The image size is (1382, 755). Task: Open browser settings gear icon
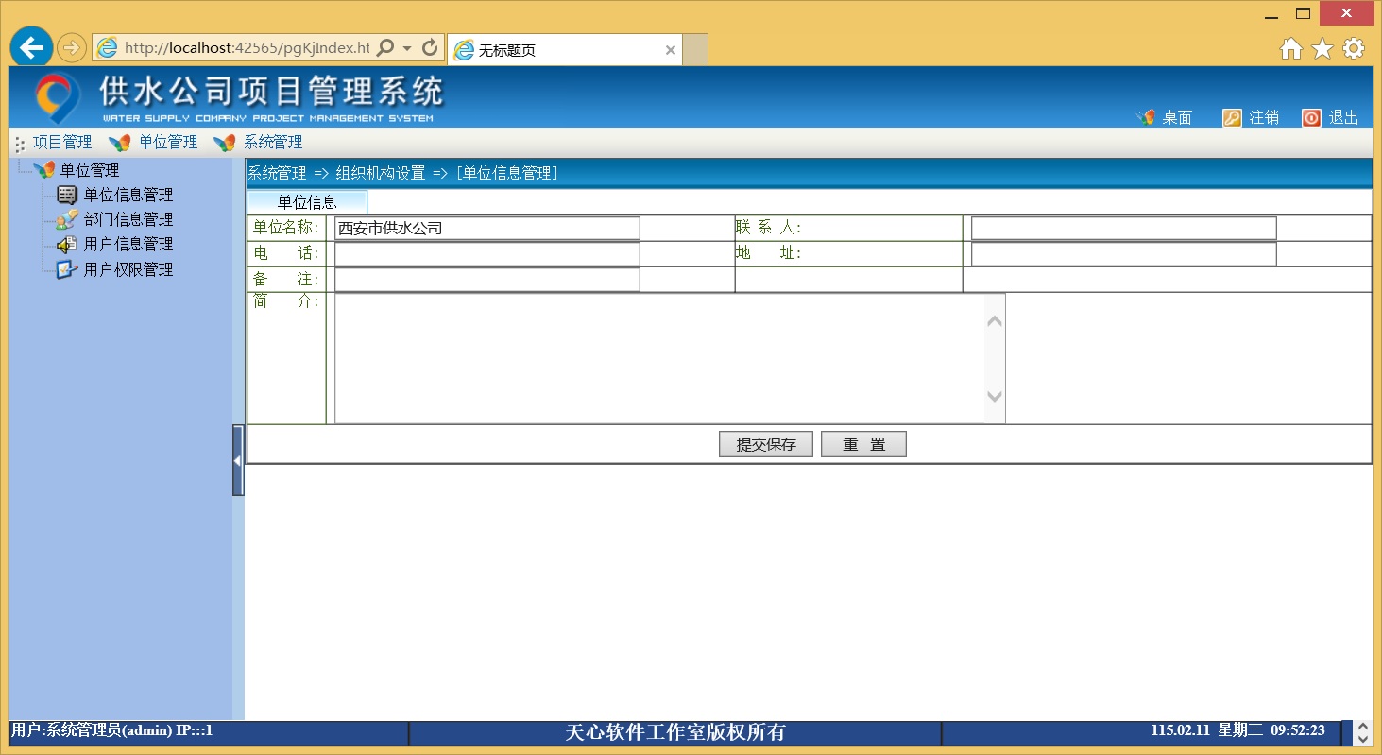tap(1354, 49)
